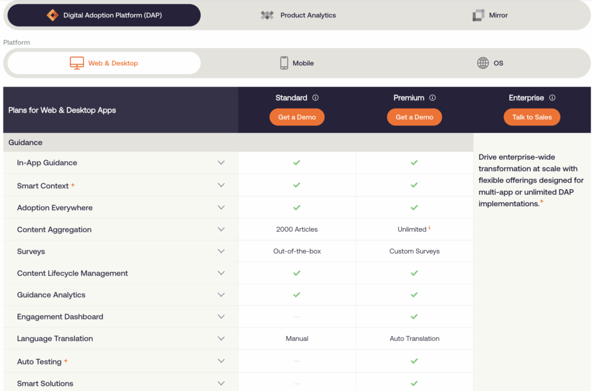Expand the In-App Guidance row
Image resolution: width=592 pixels, height=391 pixels.
tap(221, 162)
